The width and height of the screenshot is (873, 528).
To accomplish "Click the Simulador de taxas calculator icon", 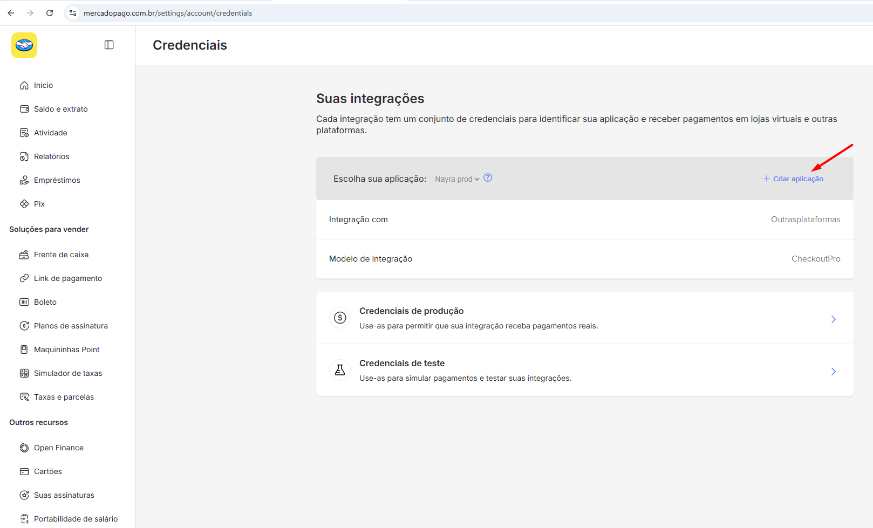I will [24, 373].
